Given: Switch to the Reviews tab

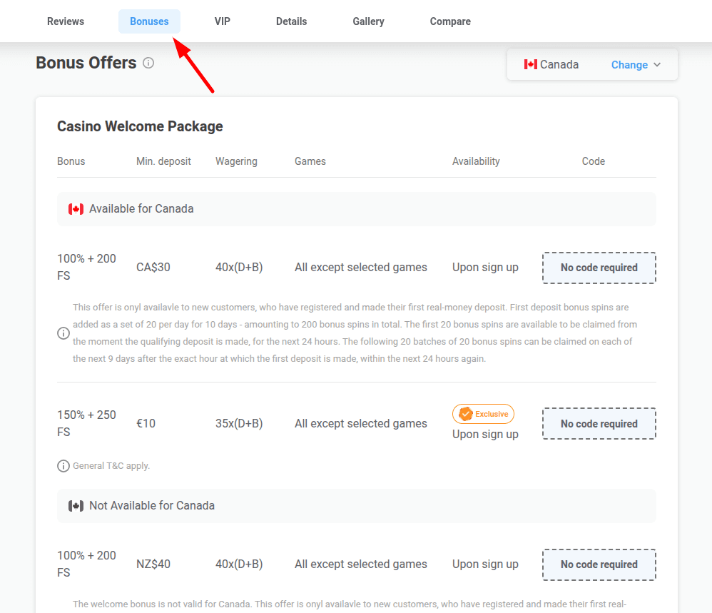Looking at the screenshot, I should [x=66, y=21].
